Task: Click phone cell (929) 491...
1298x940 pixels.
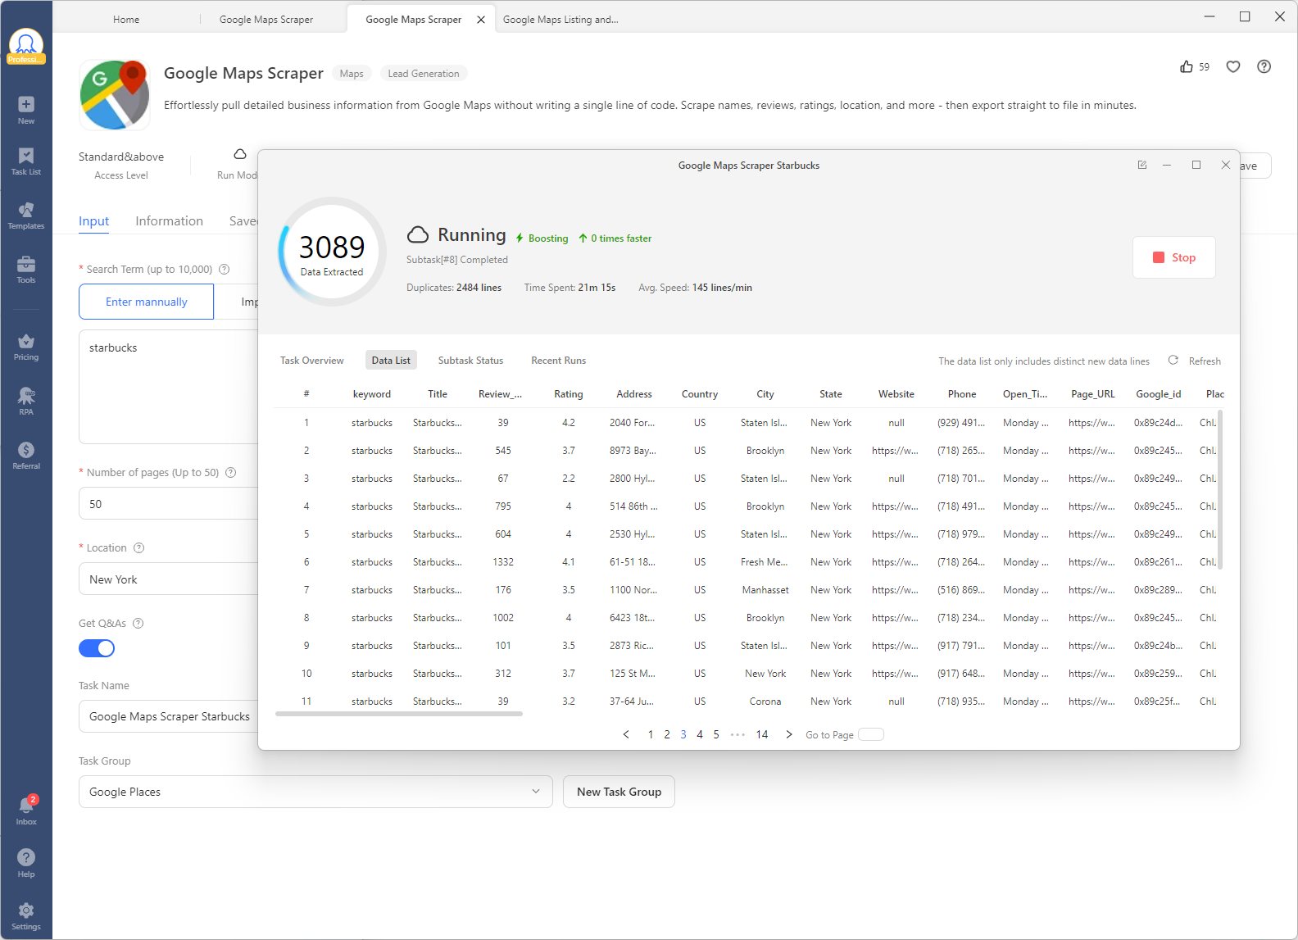Action: pyautogui.click(x=961, y=423)
